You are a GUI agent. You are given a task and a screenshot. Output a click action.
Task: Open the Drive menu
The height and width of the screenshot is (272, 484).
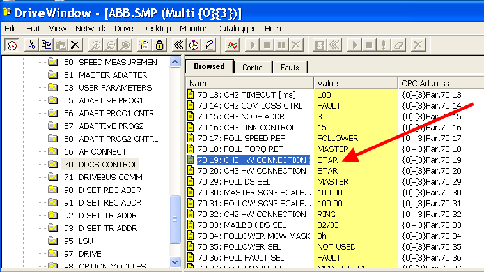pos(124,29)
